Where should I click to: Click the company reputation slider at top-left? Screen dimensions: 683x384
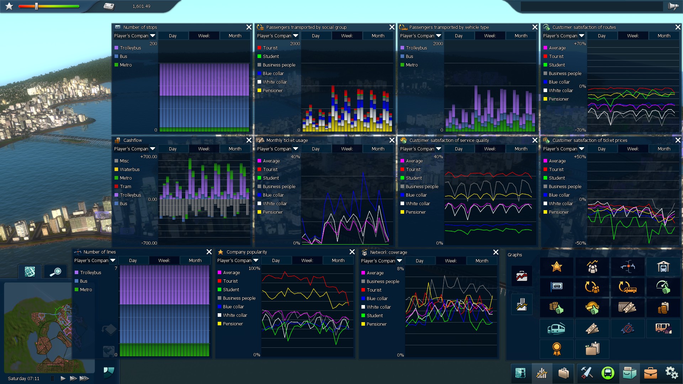(36, 6)
